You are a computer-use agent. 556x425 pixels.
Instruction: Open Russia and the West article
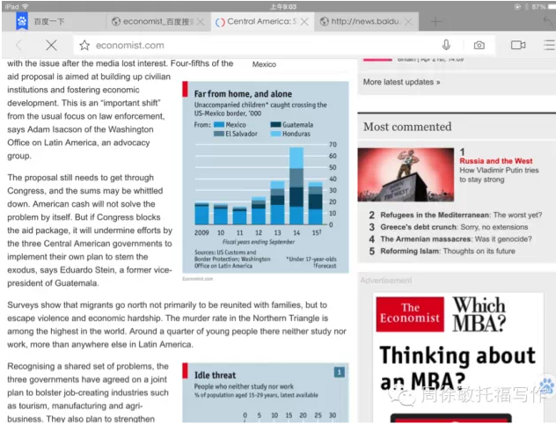click(x=495, y=161)
